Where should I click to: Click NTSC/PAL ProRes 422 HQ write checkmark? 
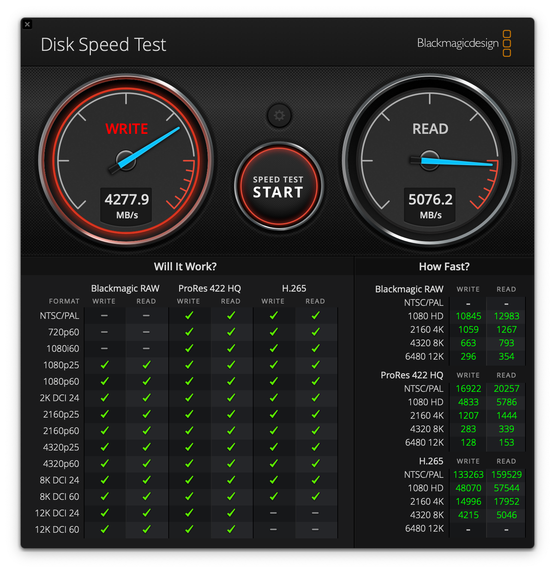189,316
